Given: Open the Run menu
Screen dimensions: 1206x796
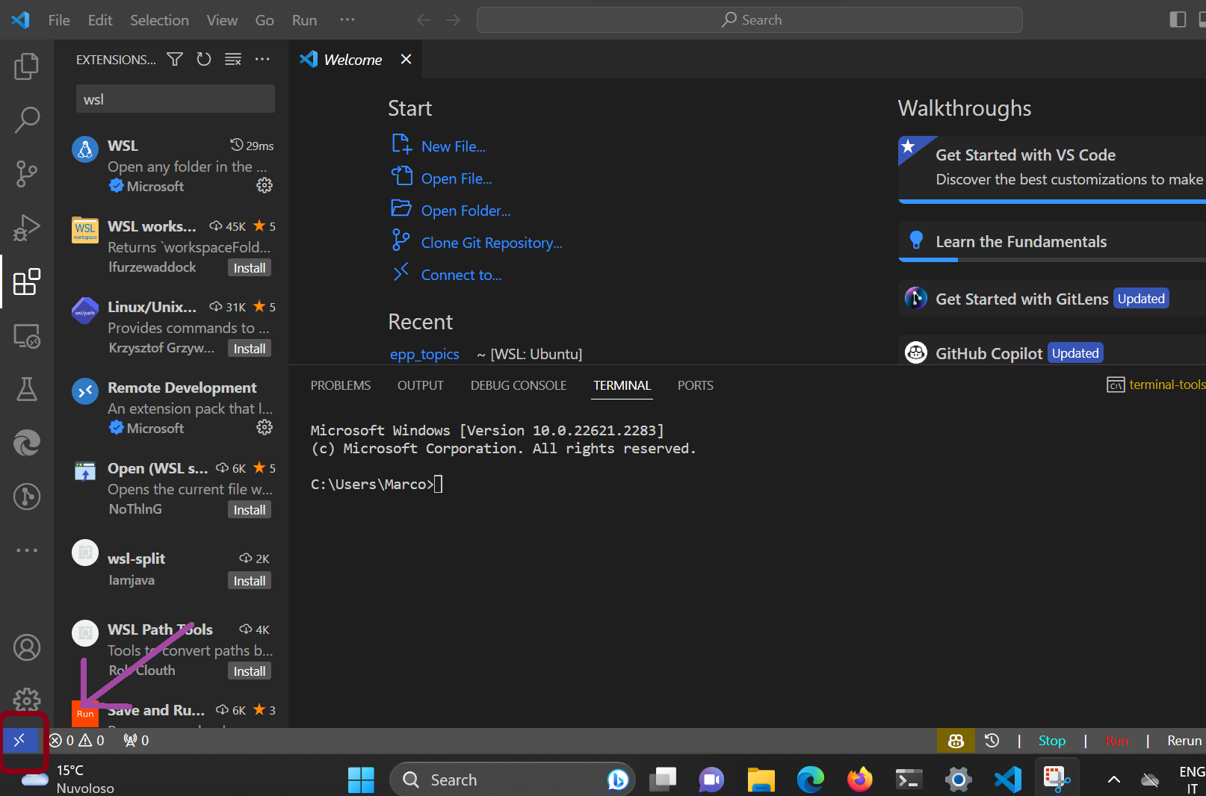Looking at the screenshot, I should click(x=304, y=20).
